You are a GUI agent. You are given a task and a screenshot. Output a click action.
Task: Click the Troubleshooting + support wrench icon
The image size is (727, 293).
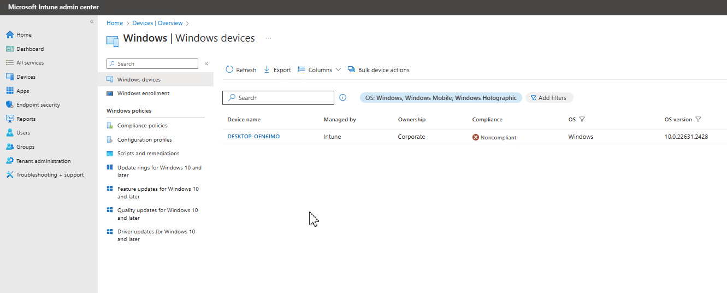click(x=9, y=175)
